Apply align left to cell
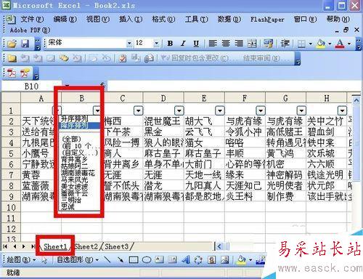 213,44
